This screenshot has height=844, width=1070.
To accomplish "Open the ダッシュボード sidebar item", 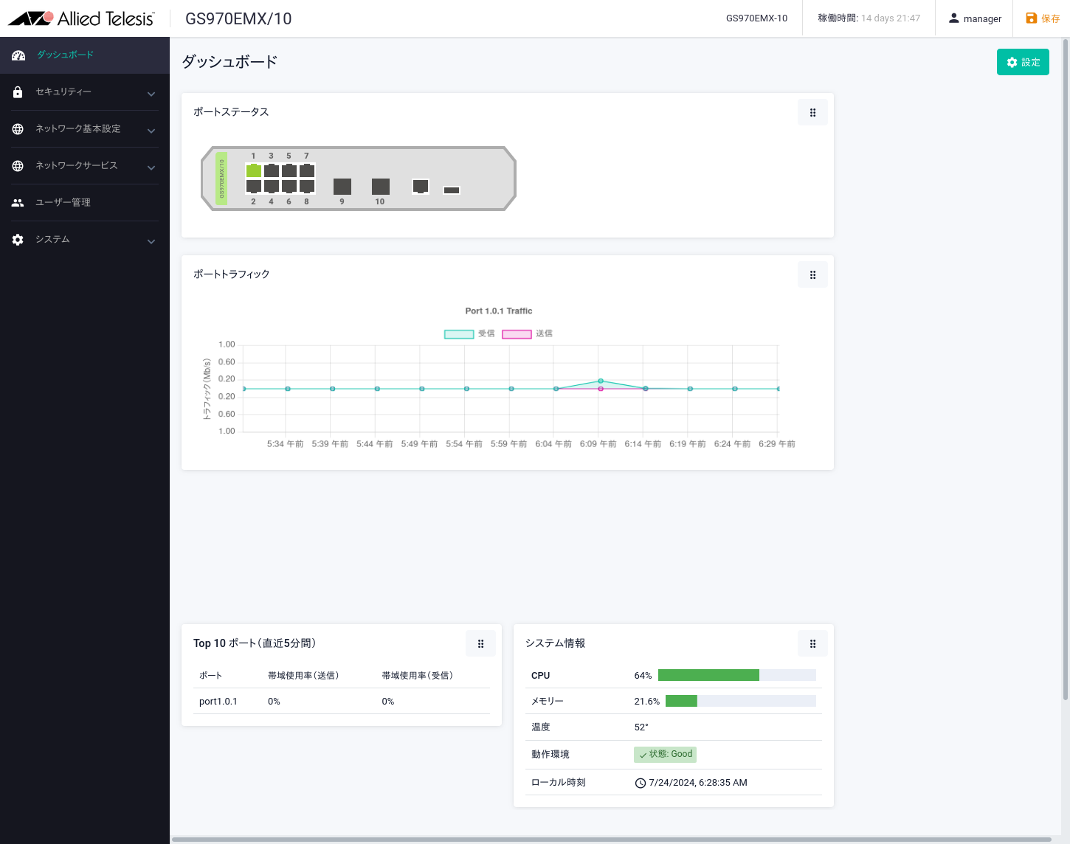I will pyautogui.click(x=85, y=55).
